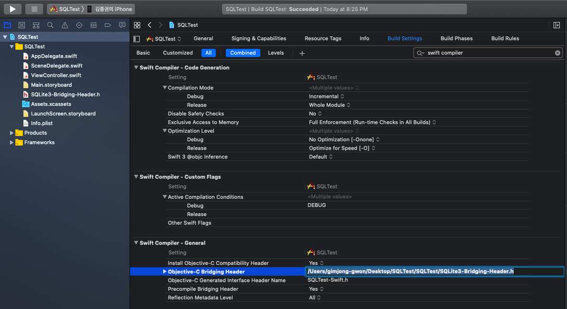
Task: Go forward in editor history
Action: click(x=160, y=25)
